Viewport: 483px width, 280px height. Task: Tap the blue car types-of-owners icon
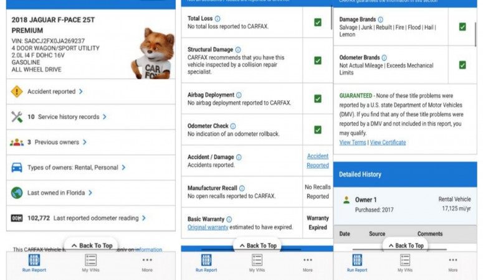click(x=17, y=168)
